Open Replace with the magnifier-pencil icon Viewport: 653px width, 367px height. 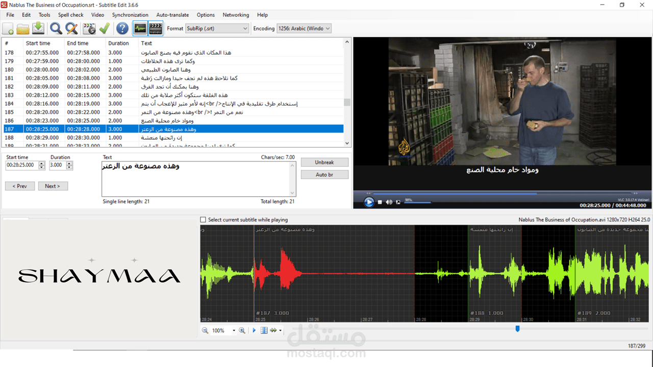coord(71,29)
